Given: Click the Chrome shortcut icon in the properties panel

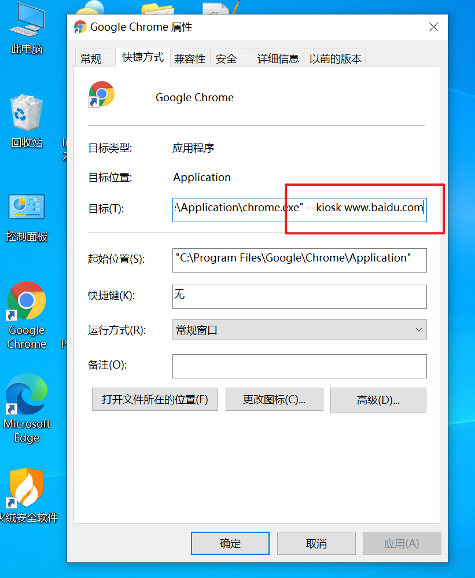Looking at the screenshot, I should tap(101, 94).
